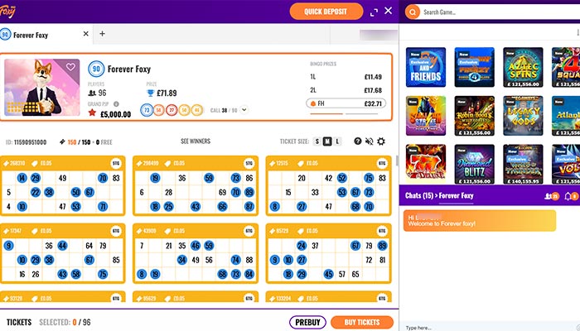This screenshot has height=331, width=580.
Task: Open the help question mark icon
Action: click(x=358, y=142)
